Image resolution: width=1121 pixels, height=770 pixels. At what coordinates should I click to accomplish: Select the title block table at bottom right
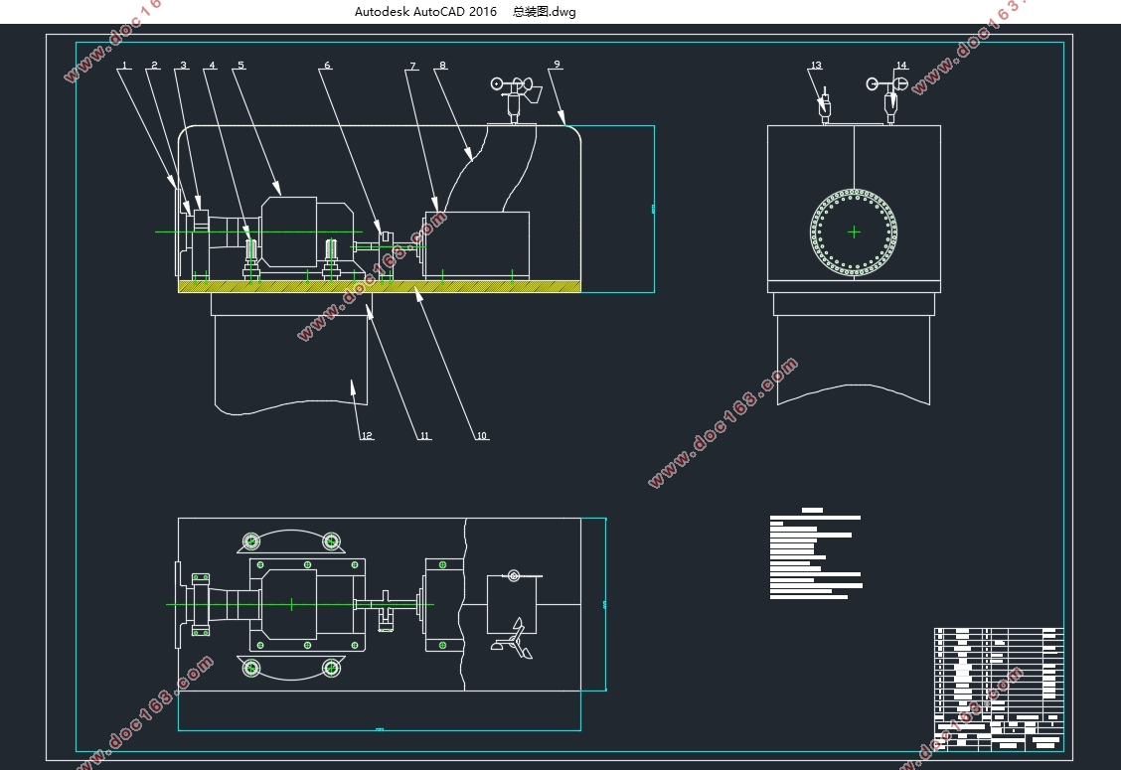(x=998, y=689)
